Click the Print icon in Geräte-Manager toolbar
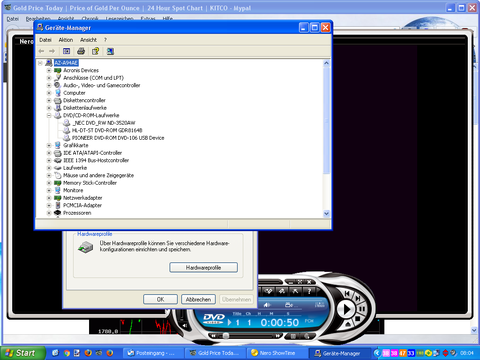 click(x=81, y=51)
